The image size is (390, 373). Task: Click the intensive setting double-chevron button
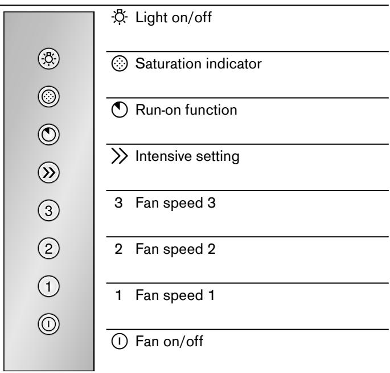click(x=49, y=172)
